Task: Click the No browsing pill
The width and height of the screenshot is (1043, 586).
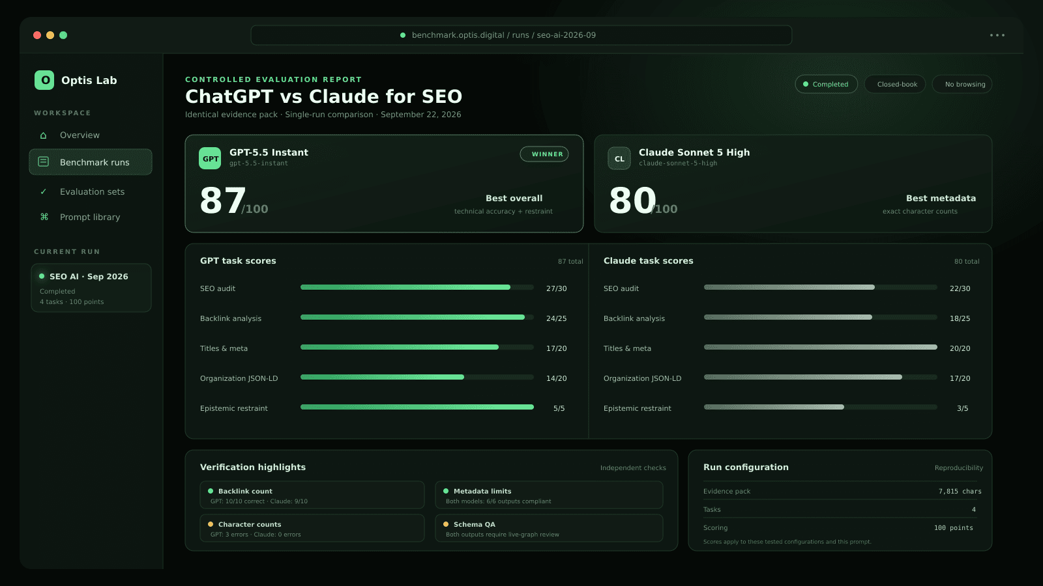Action: [x=962, y=84]
